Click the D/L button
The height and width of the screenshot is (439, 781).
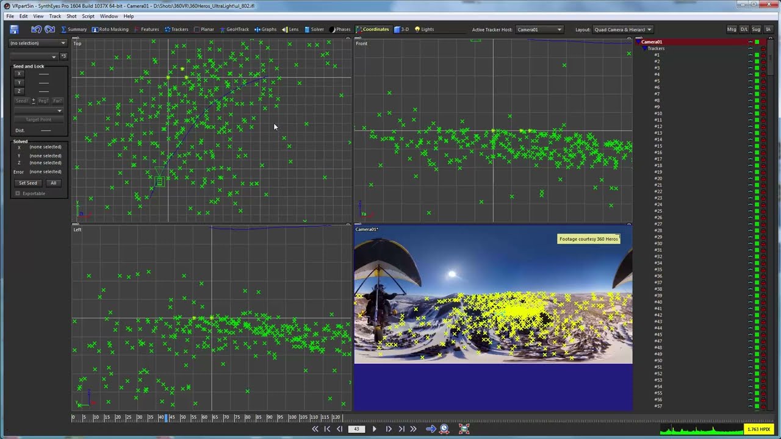(744, 29)
